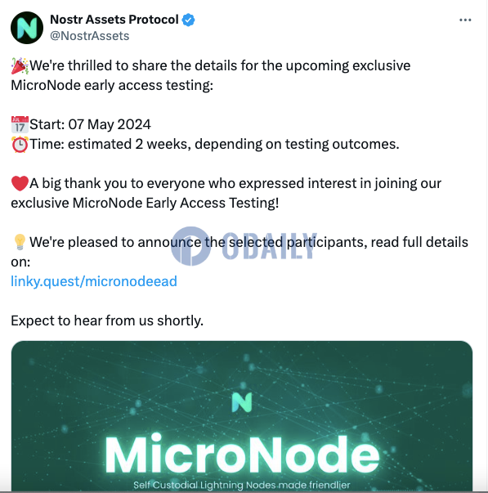Click the red heart emoji
The width and height of the screenshot is (488, 493).
point(20,184)
